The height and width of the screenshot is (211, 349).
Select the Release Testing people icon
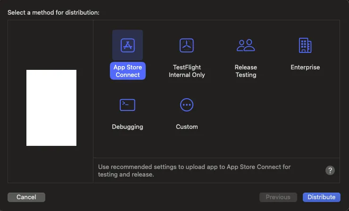[246, 45]
